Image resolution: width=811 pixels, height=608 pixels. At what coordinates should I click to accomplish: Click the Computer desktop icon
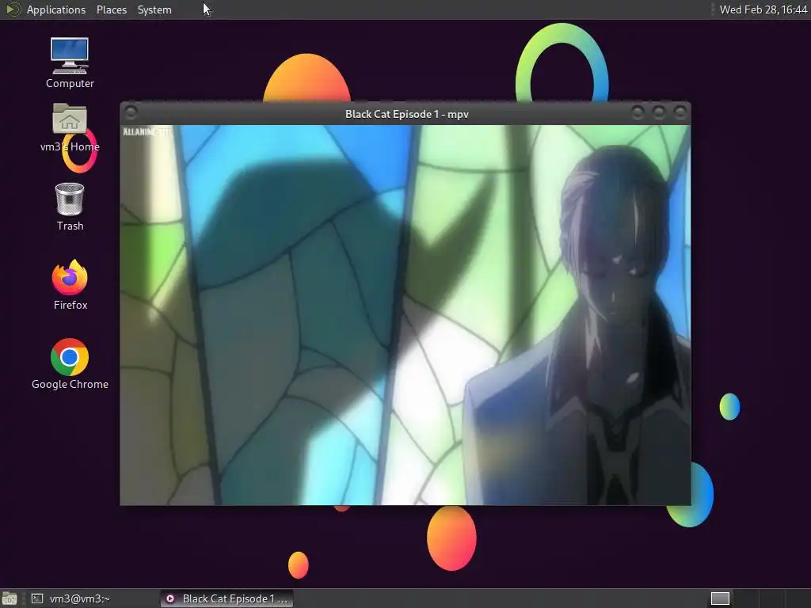click(70, 63)
